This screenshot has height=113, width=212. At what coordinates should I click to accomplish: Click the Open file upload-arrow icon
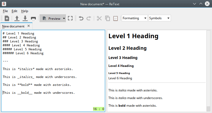17,18
